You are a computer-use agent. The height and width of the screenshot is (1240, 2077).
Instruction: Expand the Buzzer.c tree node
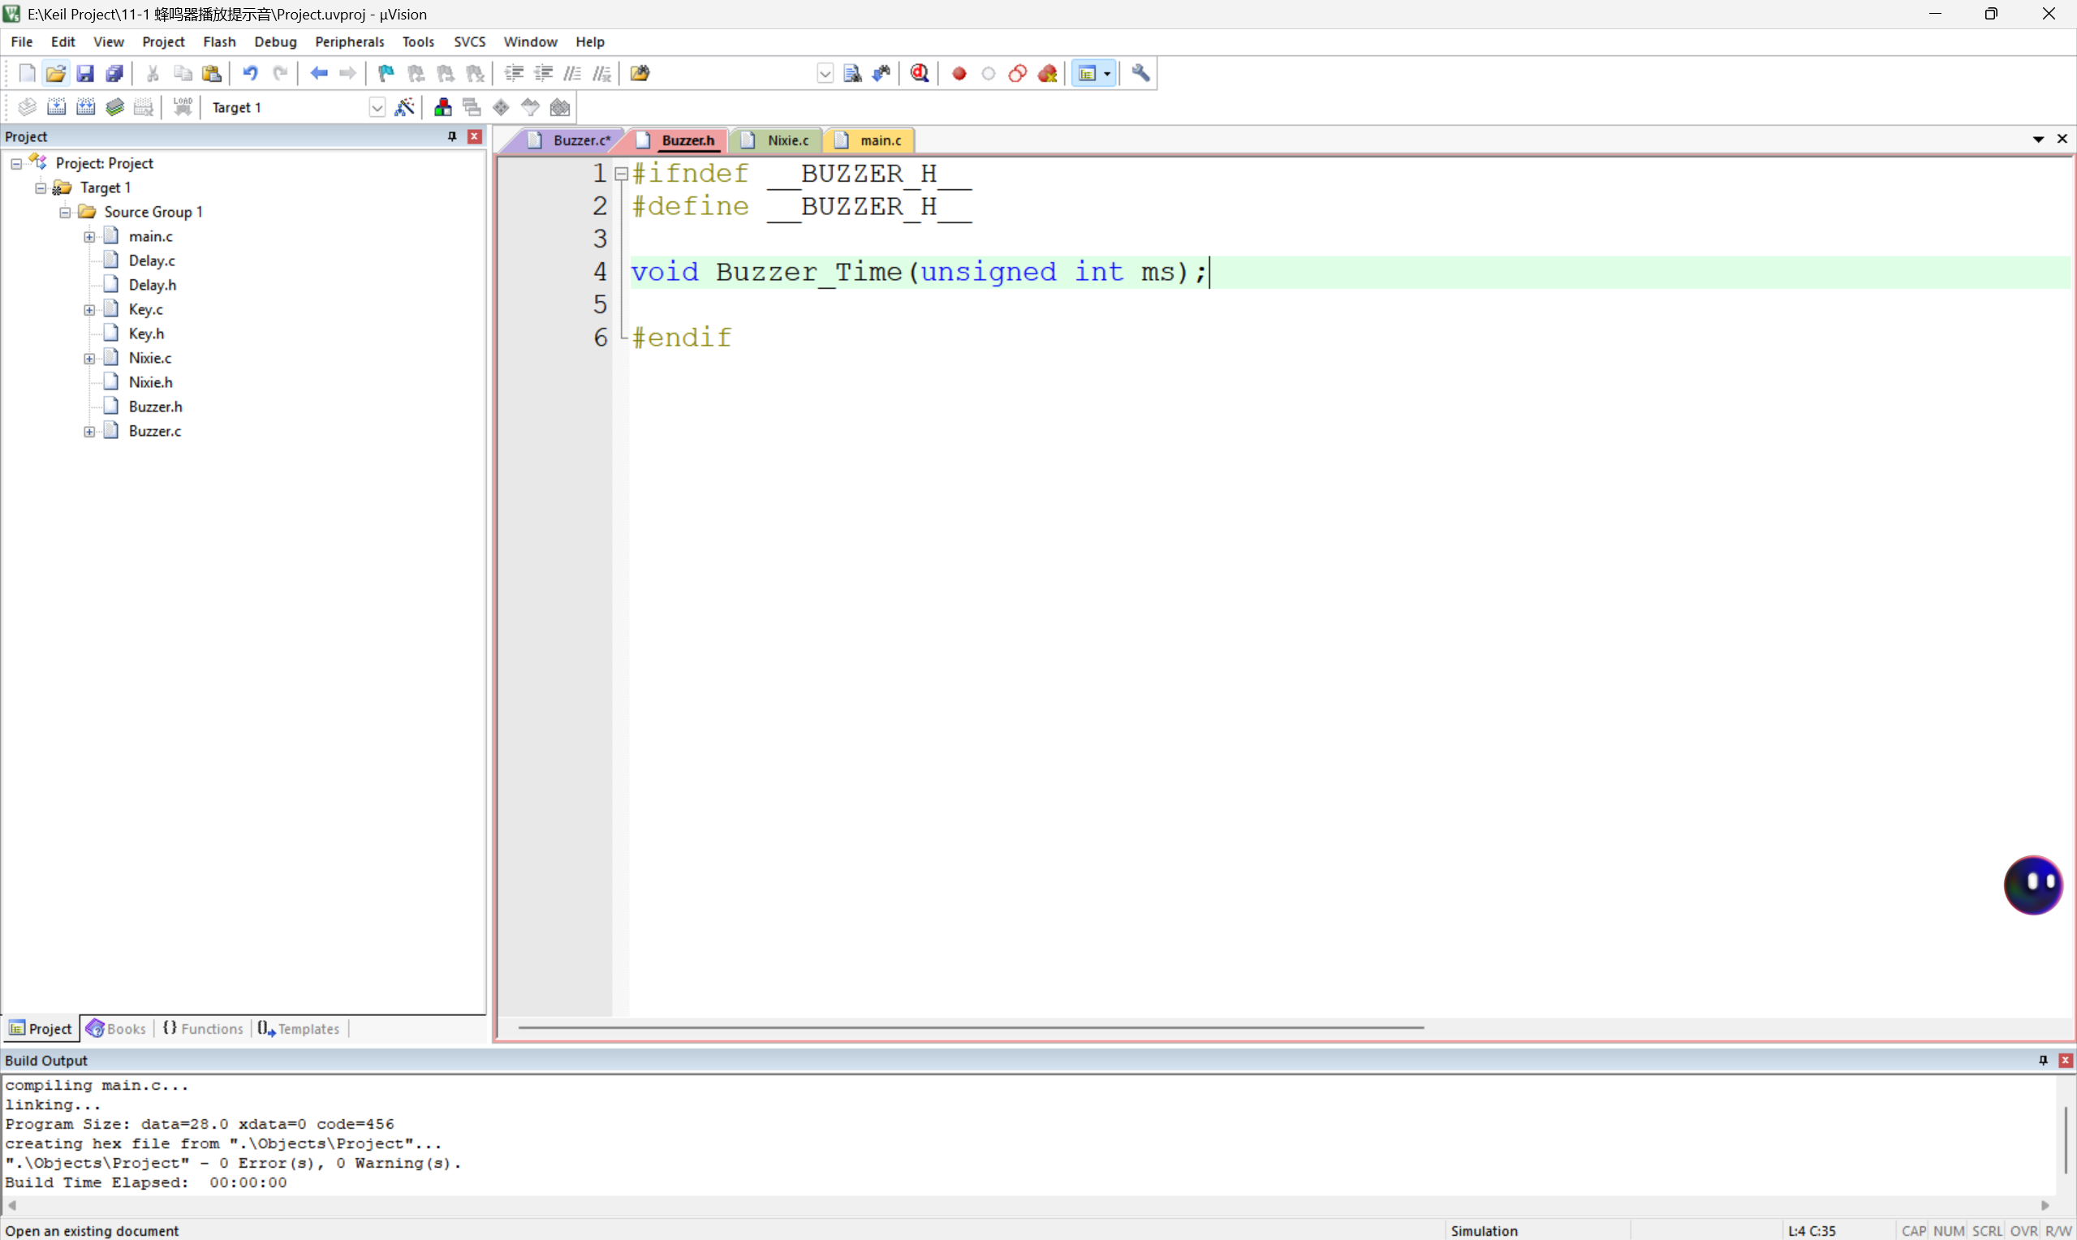(89, 431)
